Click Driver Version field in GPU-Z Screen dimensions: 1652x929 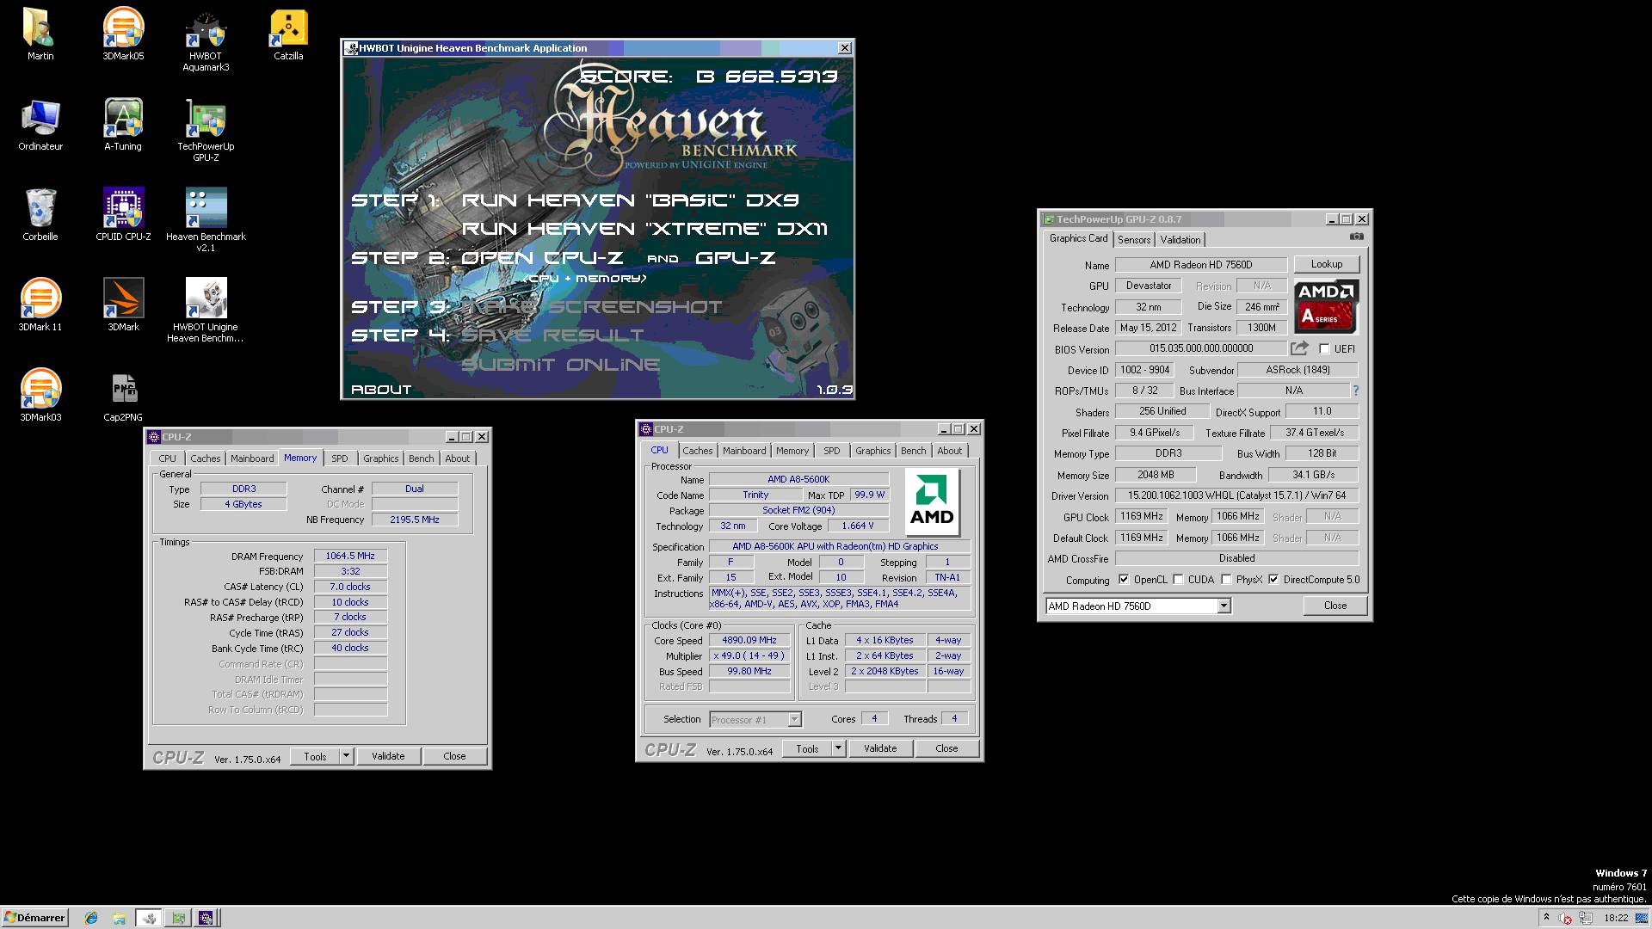coord(1236,495)
